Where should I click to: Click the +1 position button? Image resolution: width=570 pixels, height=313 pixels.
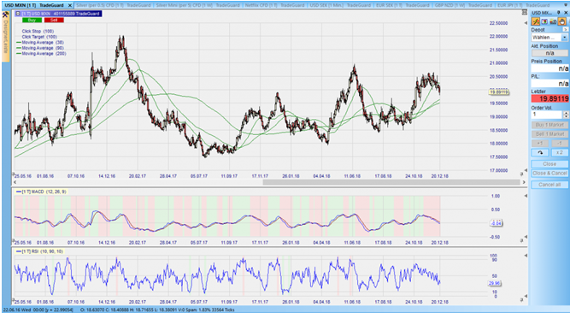(540, 143)
